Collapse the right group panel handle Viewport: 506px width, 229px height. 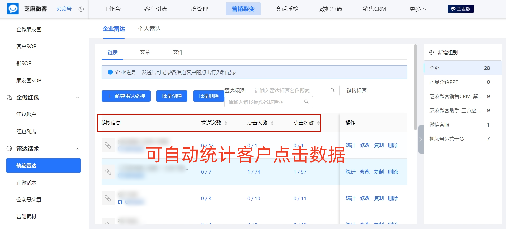[421, 139]
